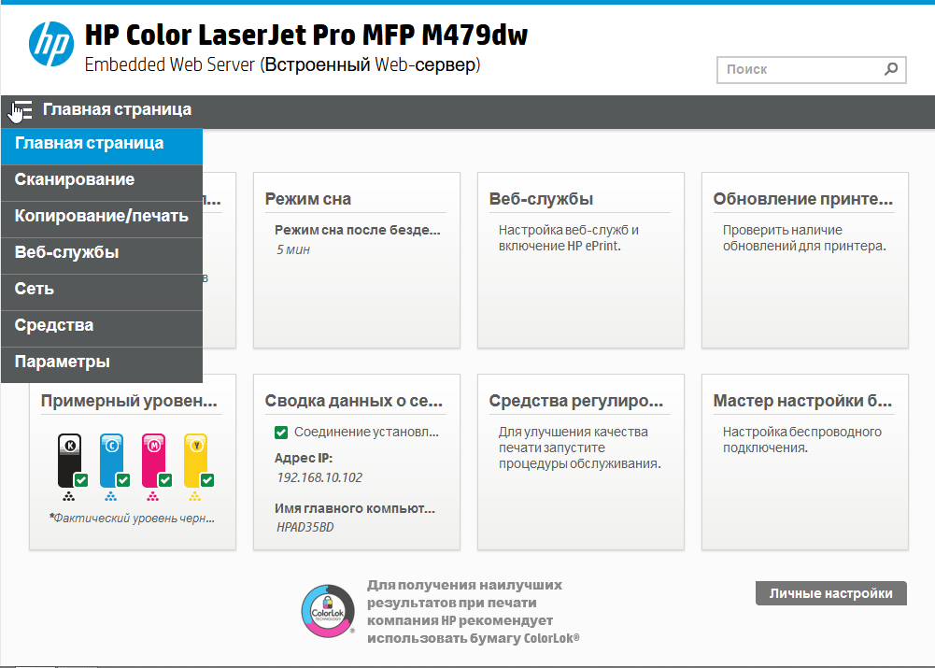Select the black K toner cartridge icon
Image resolution: width=935 pixels, height=668 pixels.
tap(70, 461)
